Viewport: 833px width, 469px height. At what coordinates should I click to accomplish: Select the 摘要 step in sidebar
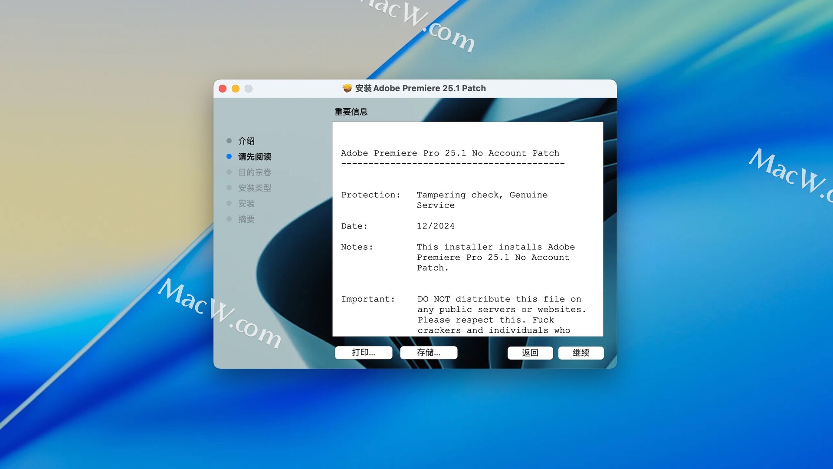246,219
